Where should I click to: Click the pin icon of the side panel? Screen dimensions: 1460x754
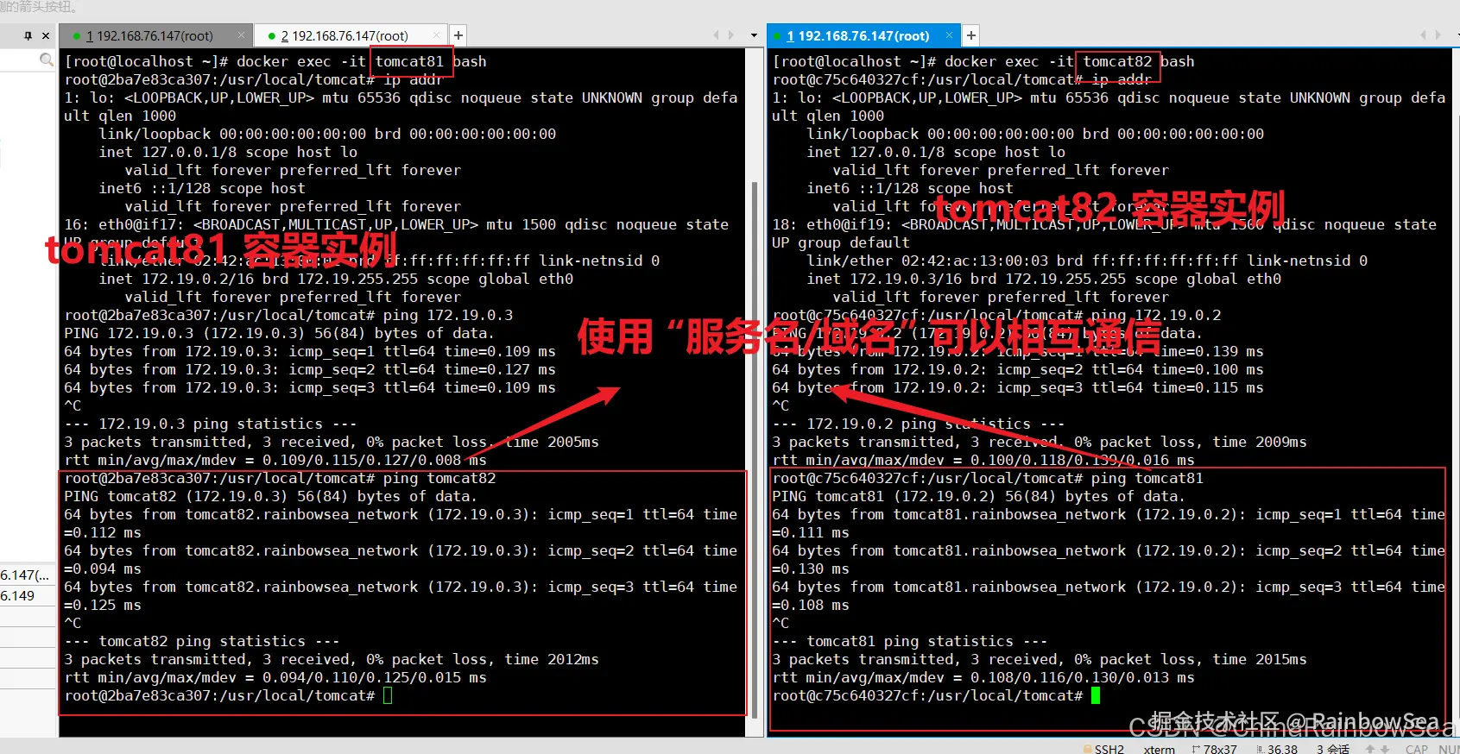tap(28, 35)
